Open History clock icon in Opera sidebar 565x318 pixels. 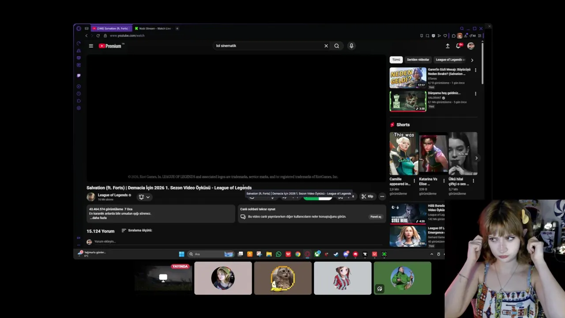79,94
